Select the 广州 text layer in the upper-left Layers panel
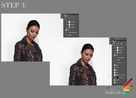This screenshot has width=136, height=98. tap(71, 32)
